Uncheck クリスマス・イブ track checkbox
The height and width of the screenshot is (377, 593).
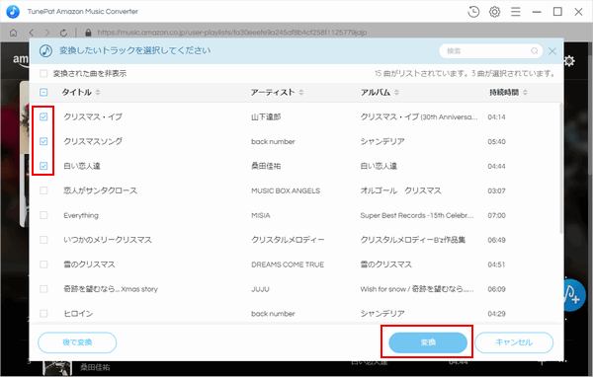[x=43, y=116]
